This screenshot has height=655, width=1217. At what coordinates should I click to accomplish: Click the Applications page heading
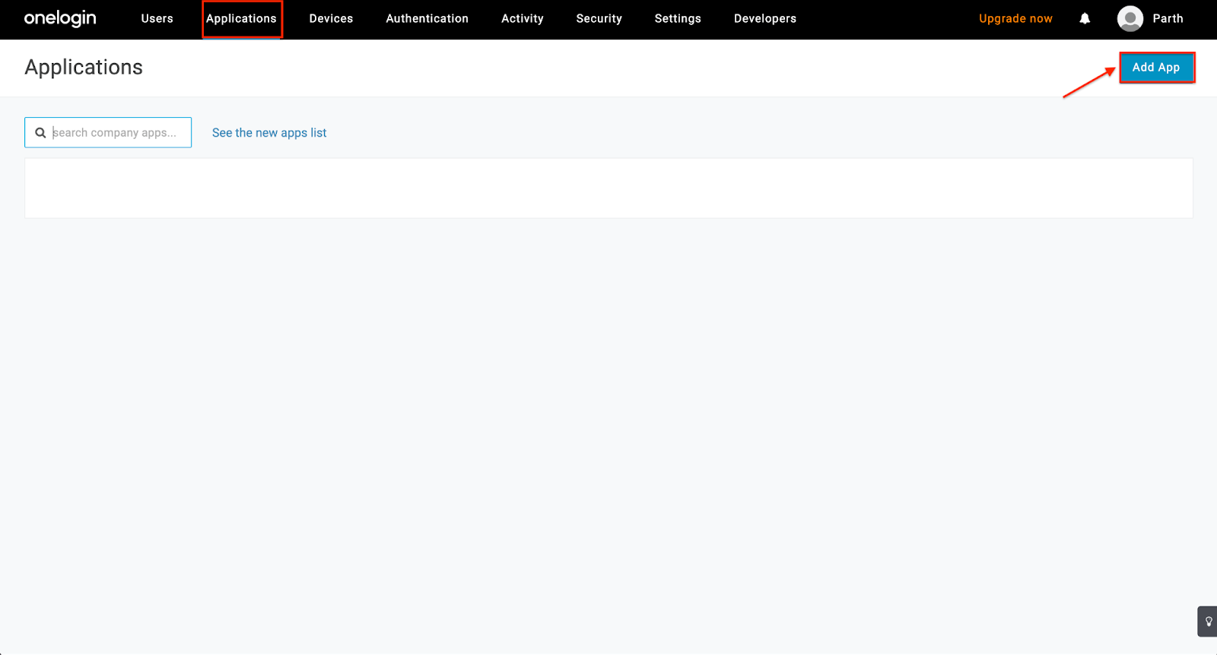point(84,67)
